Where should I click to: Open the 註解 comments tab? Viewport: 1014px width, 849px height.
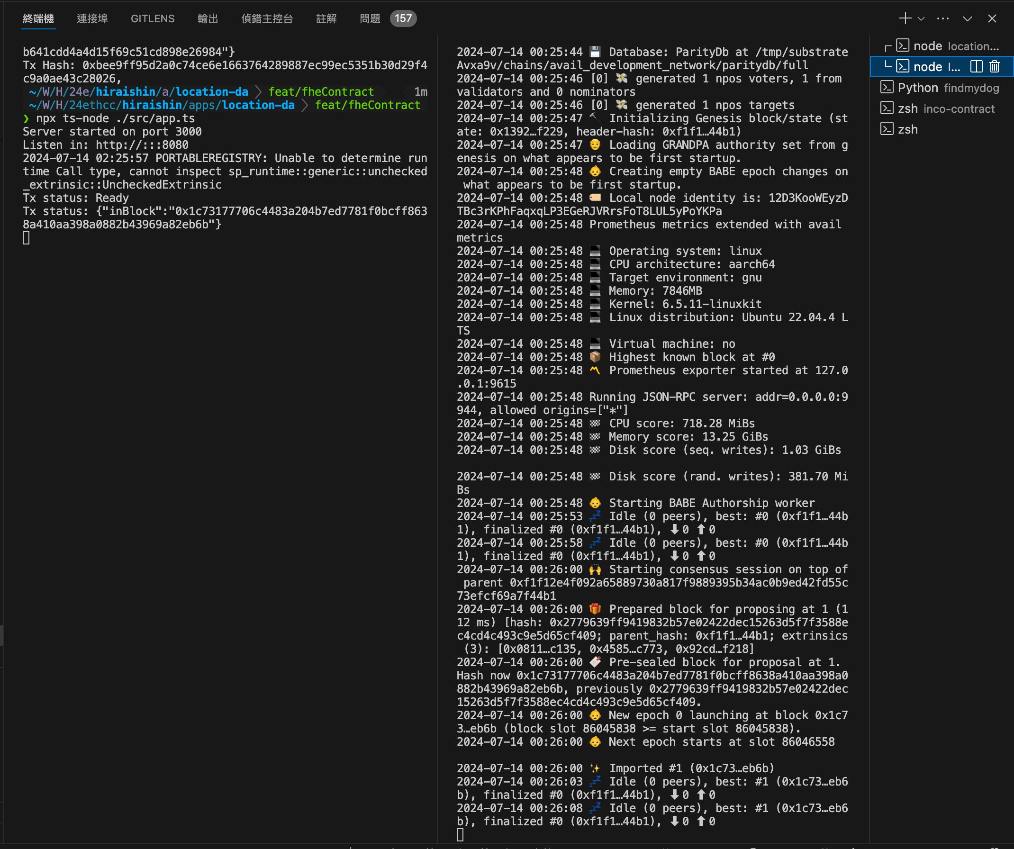pos(326,19)
